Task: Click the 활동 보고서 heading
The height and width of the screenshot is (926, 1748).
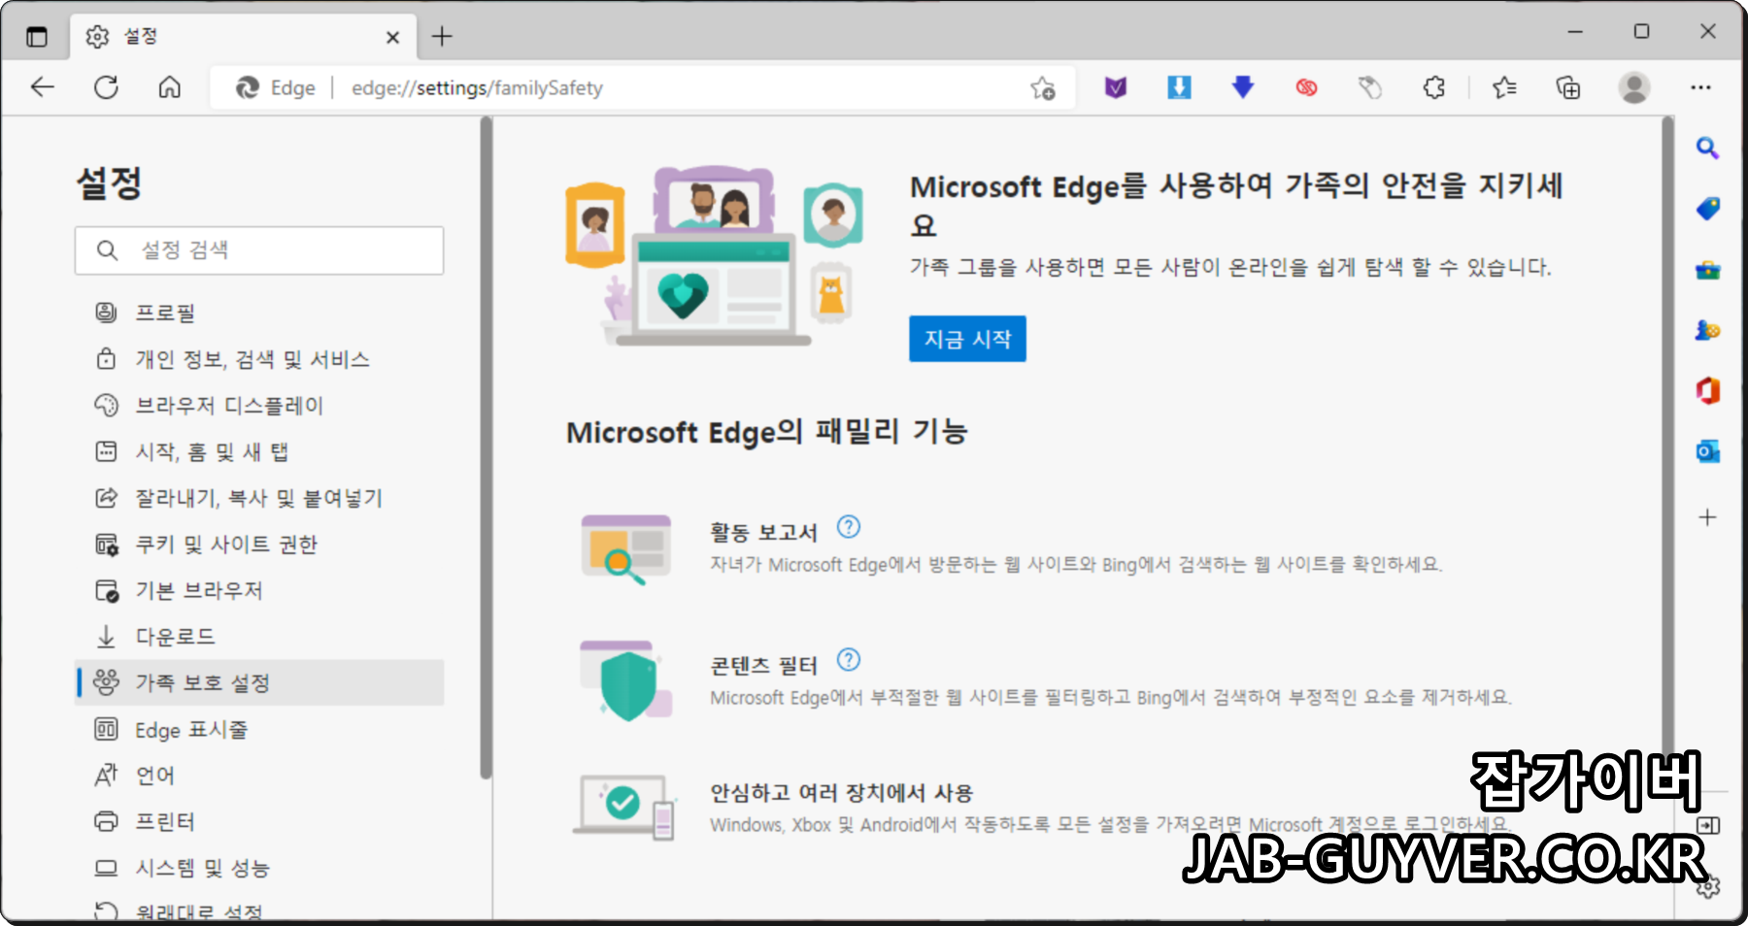Action: 763,532
